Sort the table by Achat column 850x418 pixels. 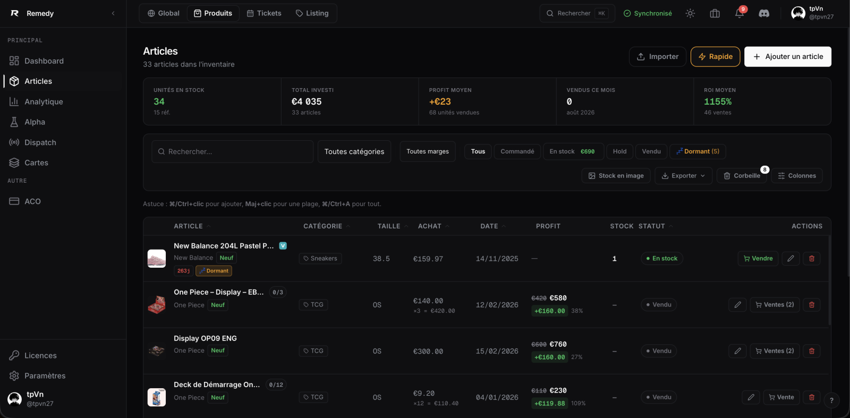click(x=433, y=226)
